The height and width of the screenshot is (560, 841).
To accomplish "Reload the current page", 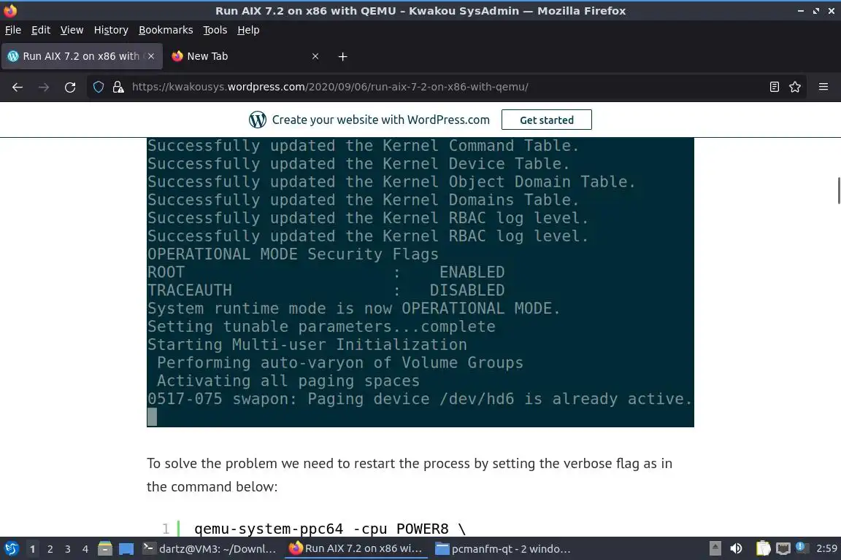I will coord(70,87).
